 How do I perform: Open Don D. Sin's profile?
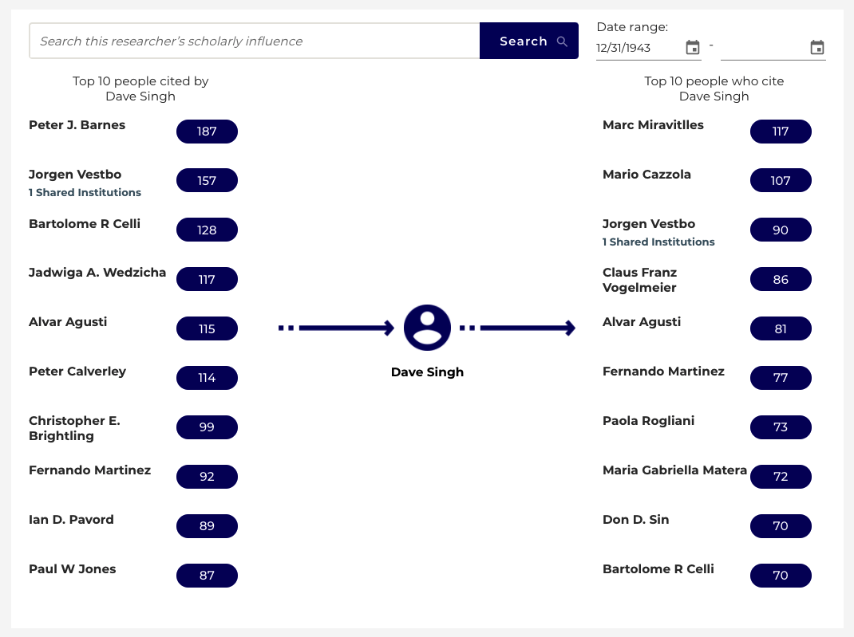pos(635,520)
